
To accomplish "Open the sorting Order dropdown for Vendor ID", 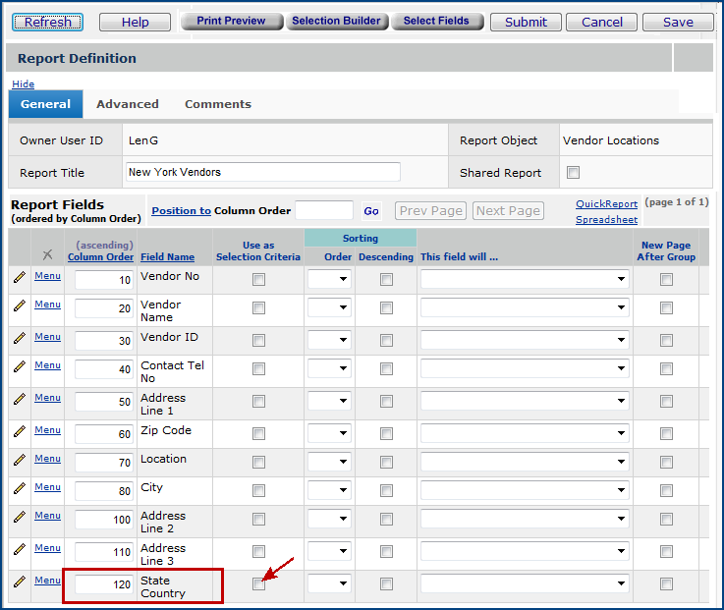I will coord(329,341).
